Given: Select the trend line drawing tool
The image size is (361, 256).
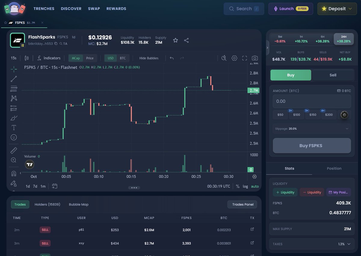Looking at the screenshot, I should point(14,79).
